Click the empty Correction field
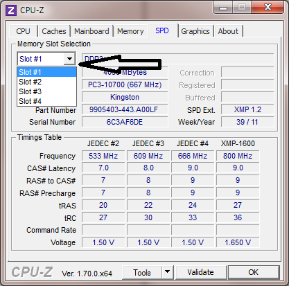The width and height of the screenshot is (289, 286). pyautogui.click(x=247, y=72)
